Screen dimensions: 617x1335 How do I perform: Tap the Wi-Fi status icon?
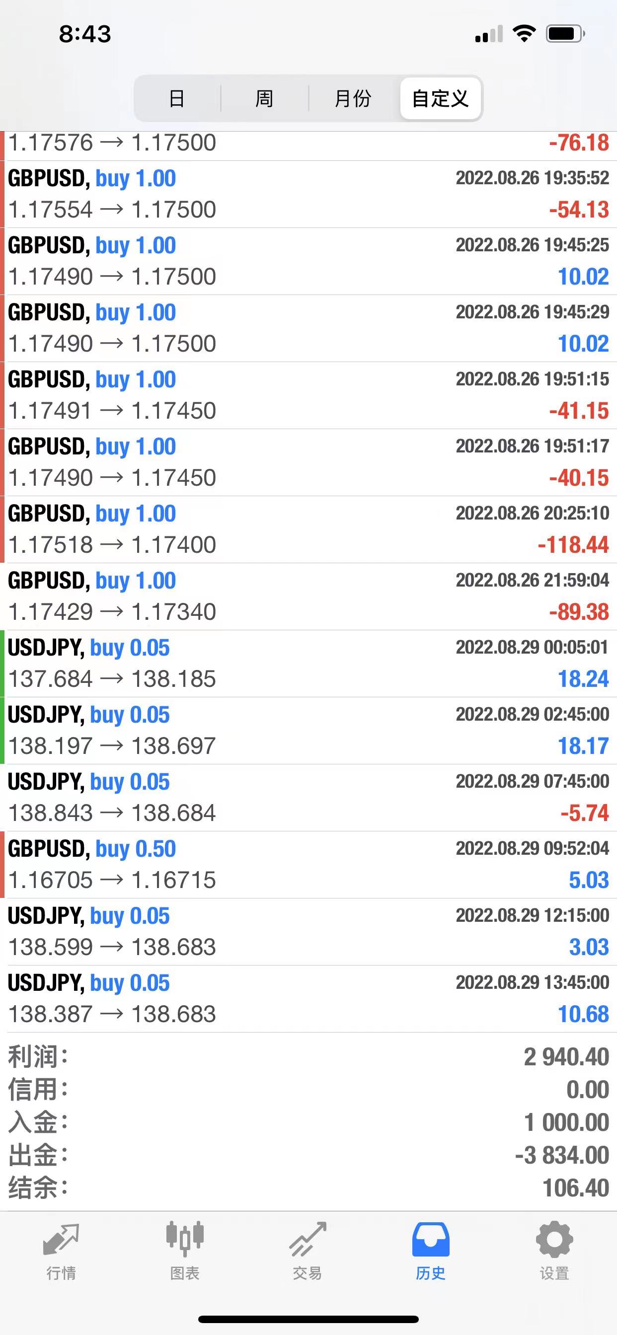click(x=524, y=34)
